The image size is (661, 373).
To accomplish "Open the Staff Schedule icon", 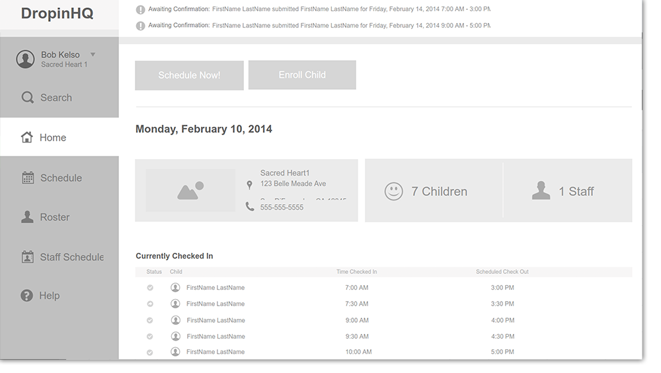I will [x=27, y=257].
